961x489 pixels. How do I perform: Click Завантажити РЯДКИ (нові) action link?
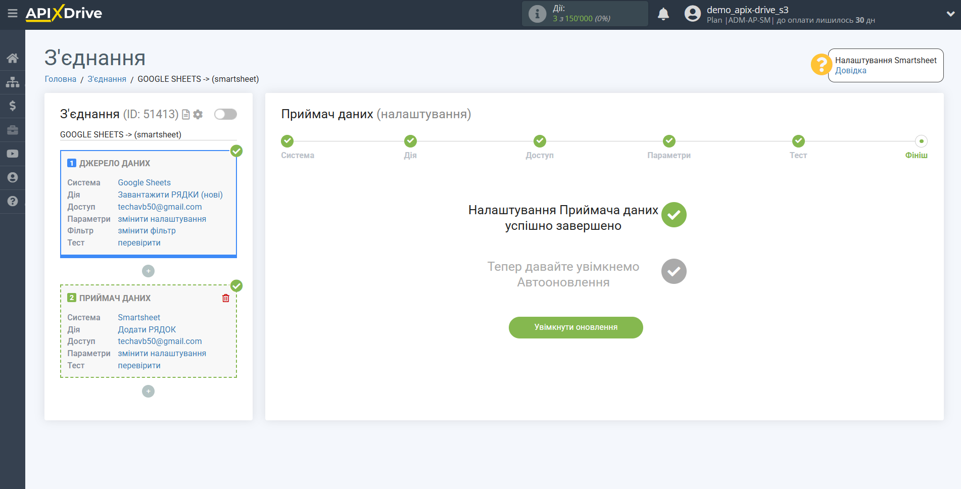click(170, 194)
